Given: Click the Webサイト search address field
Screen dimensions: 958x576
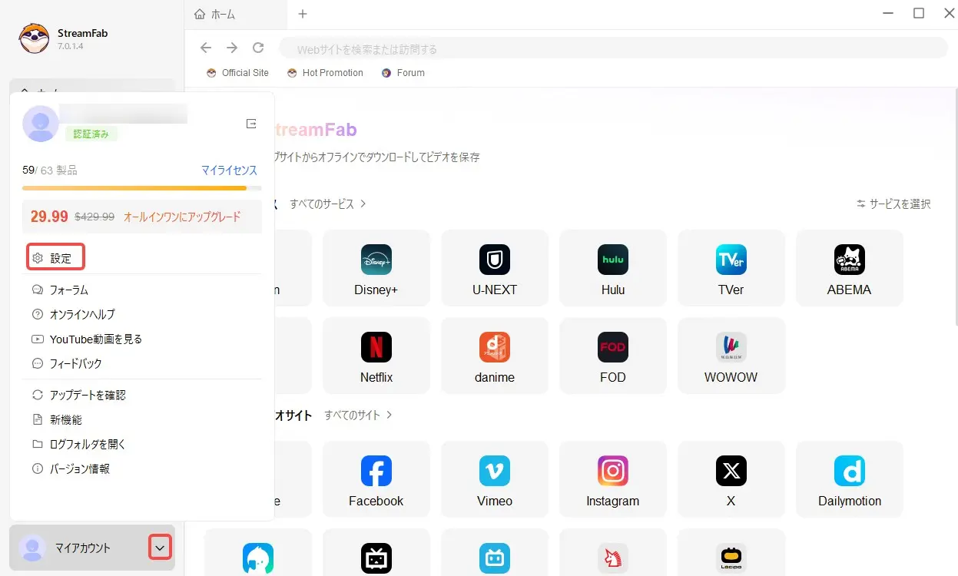Looking at the screenshot, I should point(613,48).
